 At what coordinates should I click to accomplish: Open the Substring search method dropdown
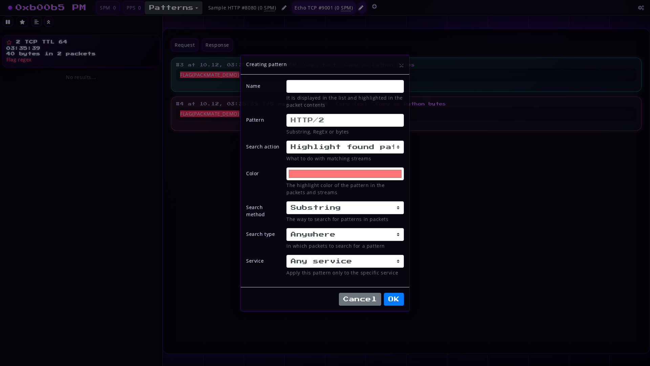[x=345, y=207]
